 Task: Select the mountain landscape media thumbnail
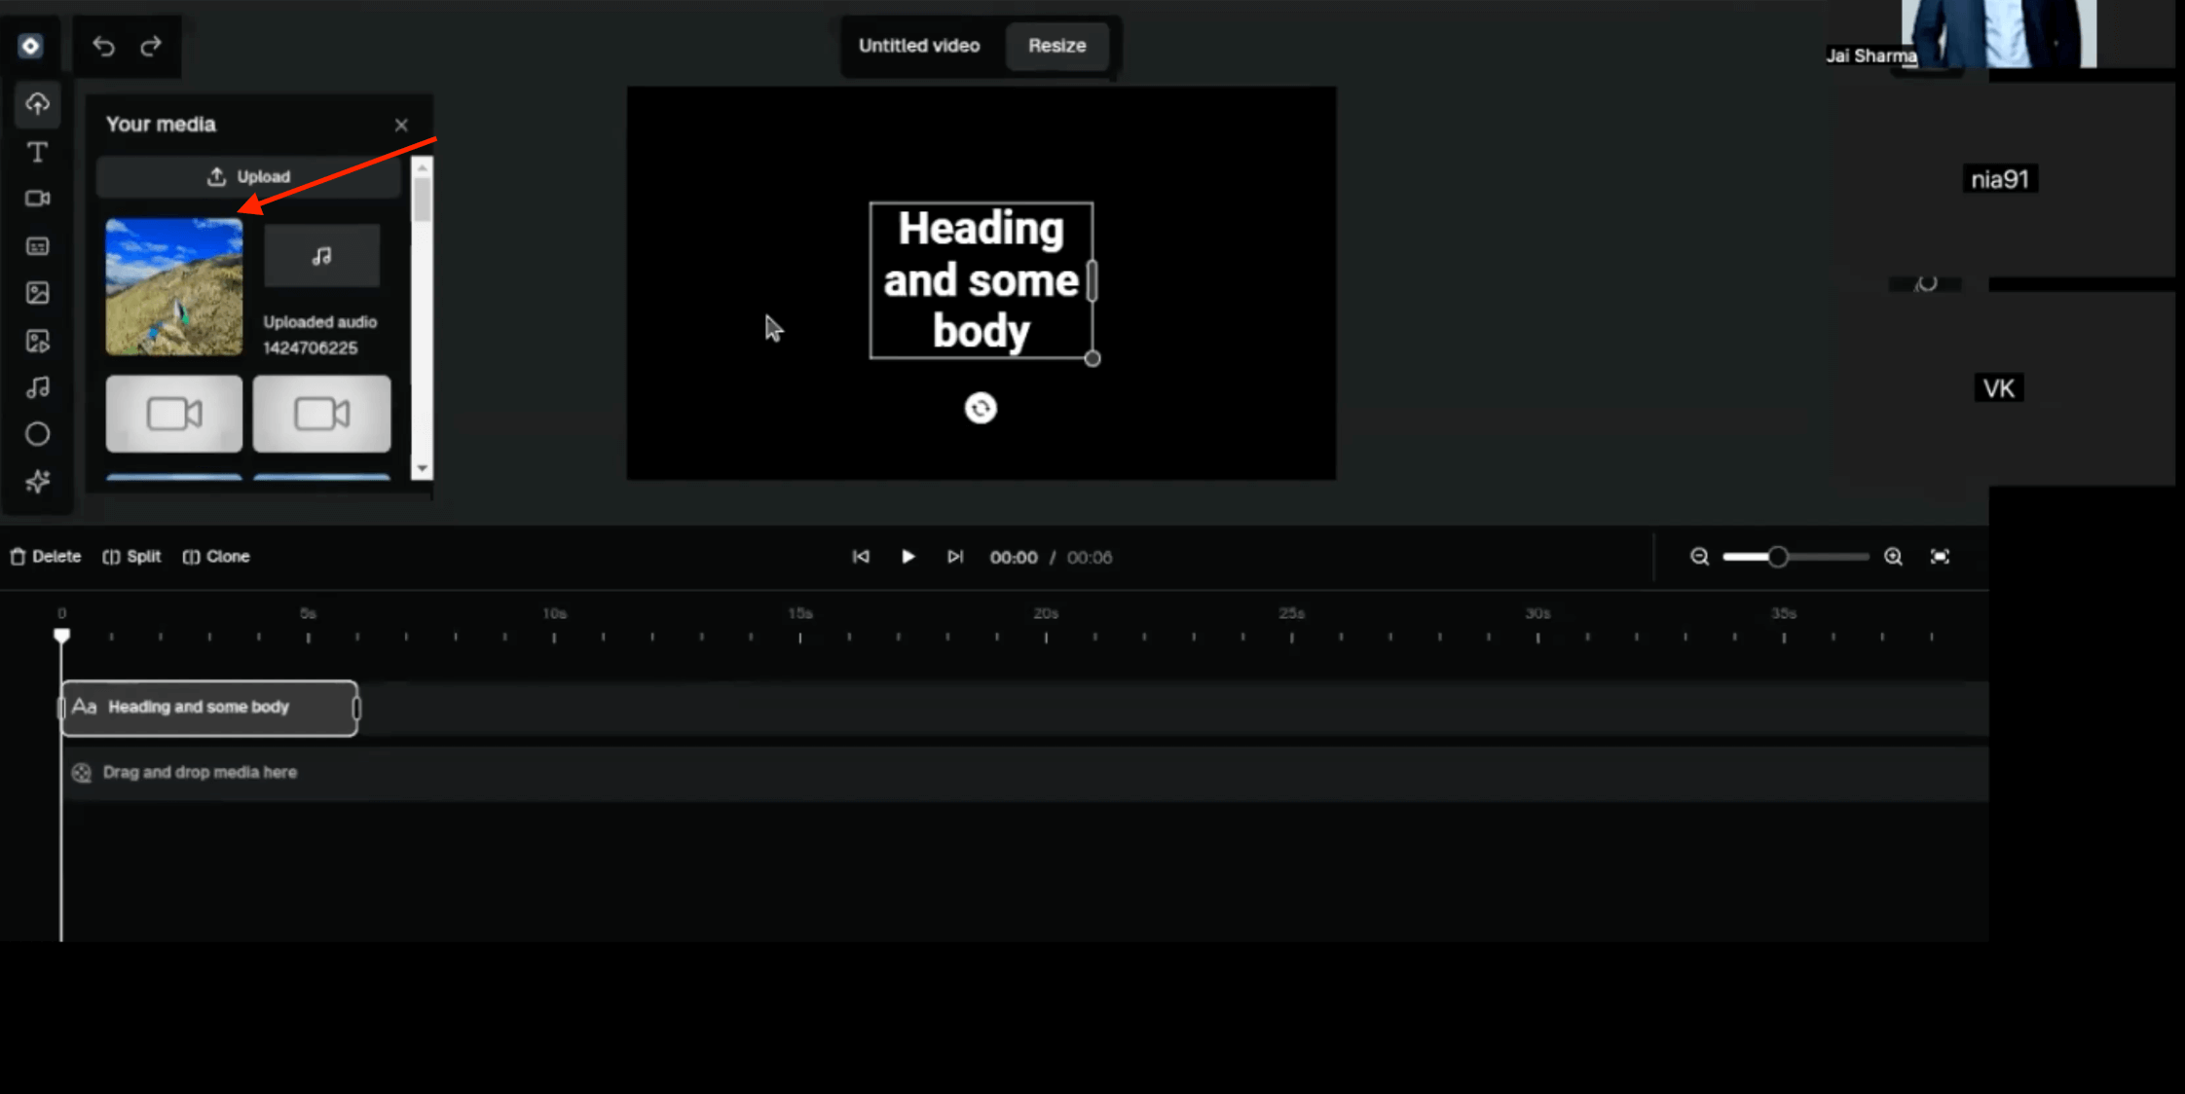tap(174, 287)
